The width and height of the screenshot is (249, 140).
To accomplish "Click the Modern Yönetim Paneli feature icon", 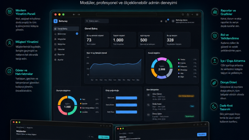I will [x=10, y=12].
